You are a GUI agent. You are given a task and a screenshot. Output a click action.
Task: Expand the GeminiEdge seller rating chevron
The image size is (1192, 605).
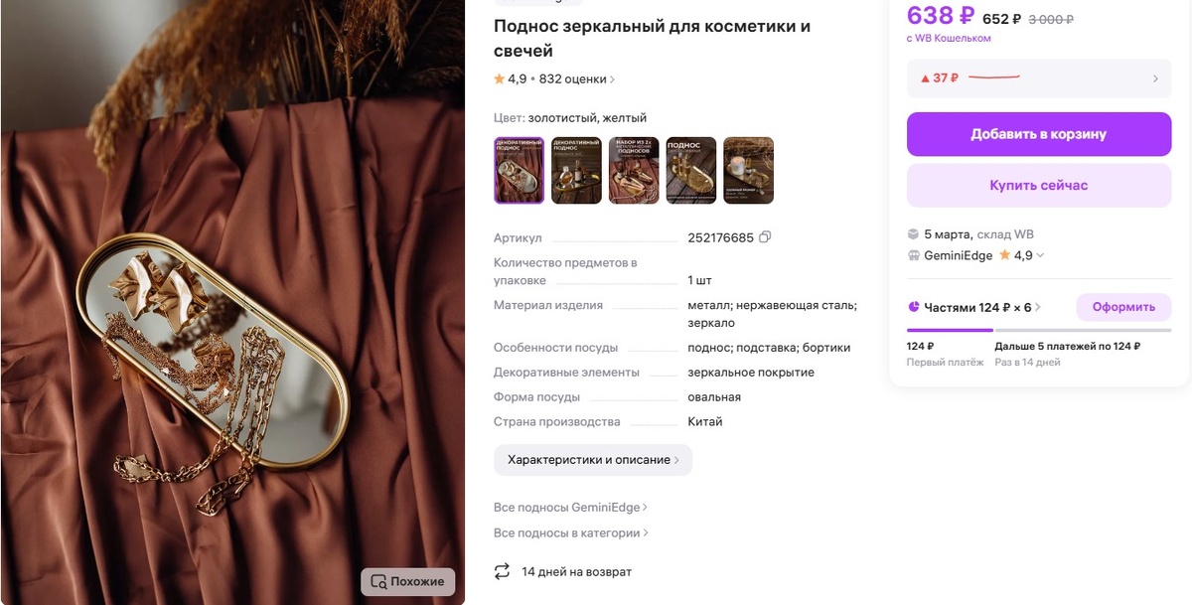[x=1040, y=256]
